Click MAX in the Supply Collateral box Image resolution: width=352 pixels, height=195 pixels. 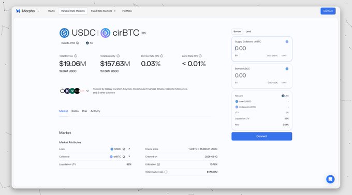pyautogui.click(x=284, y=56)
